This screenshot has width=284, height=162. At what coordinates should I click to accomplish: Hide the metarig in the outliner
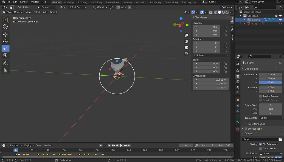coord(280,19)
